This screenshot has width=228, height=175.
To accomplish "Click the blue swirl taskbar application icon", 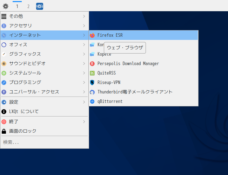I will pos(40,6).
